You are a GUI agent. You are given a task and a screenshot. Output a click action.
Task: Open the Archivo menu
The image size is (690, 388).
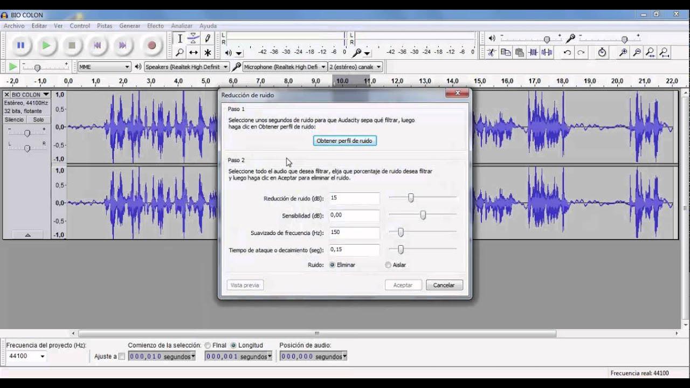(14, 26)
